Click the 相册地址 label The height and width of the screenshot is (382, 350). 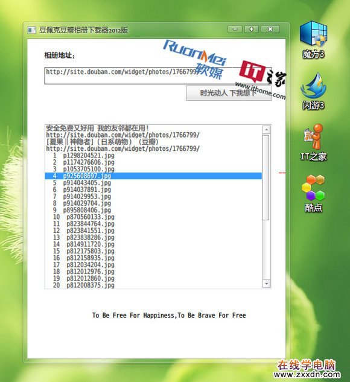59,56
